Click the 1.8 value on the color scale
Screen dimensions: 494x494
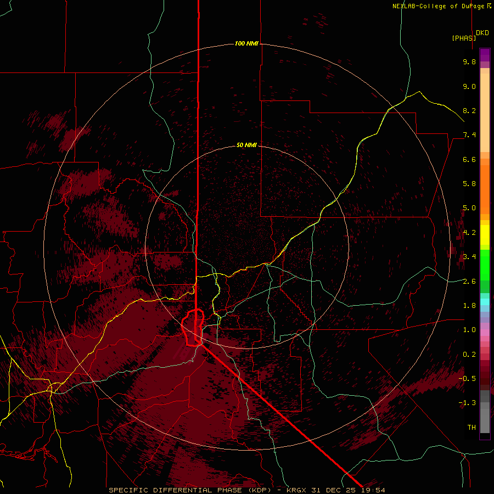[x=469, y=306]
